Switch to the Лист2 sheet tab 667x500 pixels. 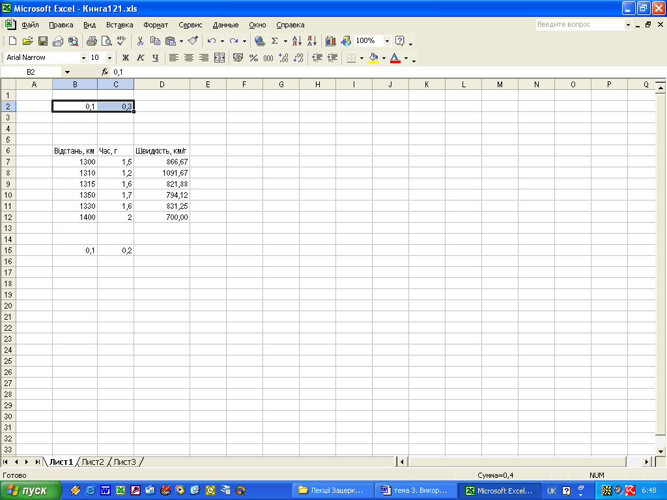click(92, 462)
